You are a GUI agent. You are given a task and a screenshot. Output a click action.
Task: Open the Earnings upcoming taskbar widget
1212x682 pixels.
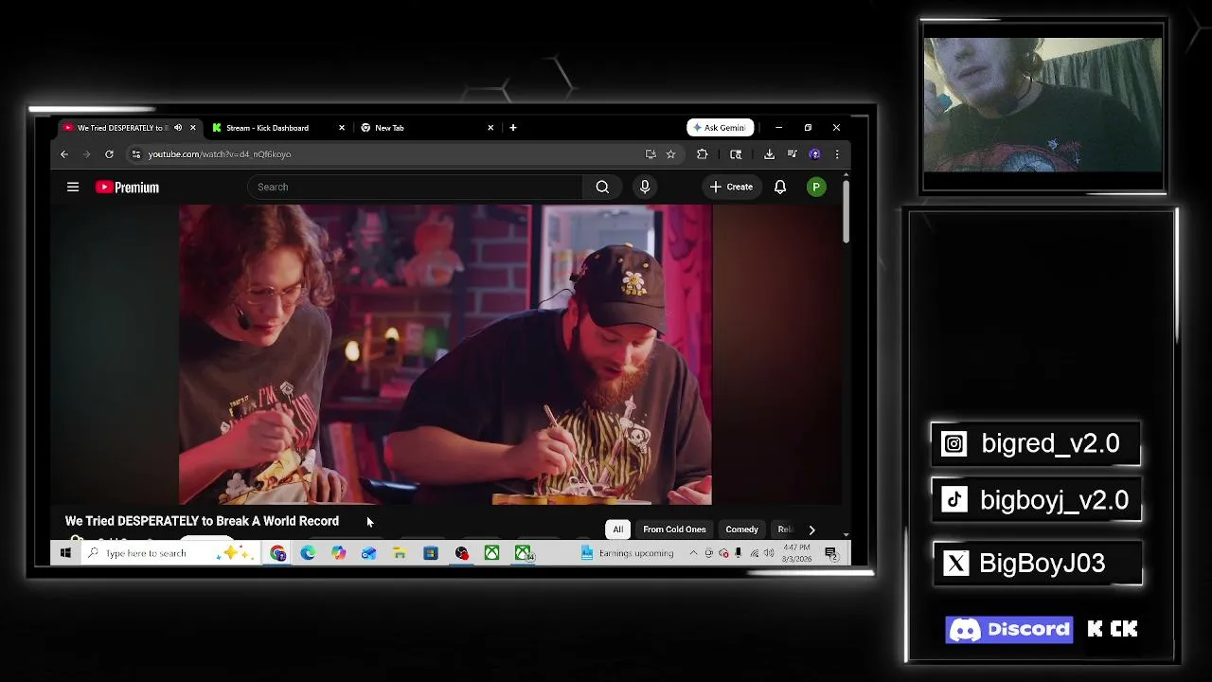[x=627, y=553]
